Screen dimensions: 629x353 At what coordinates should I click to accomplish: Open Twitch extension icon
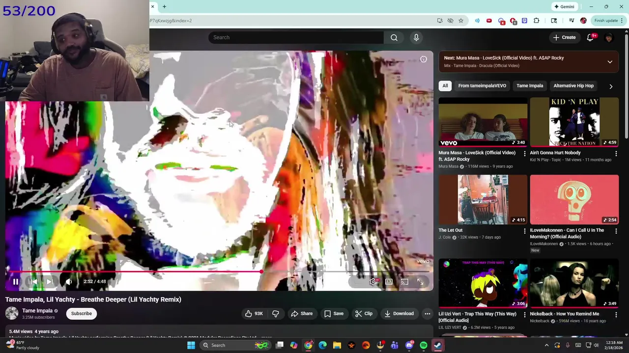[x=524, y=21]
